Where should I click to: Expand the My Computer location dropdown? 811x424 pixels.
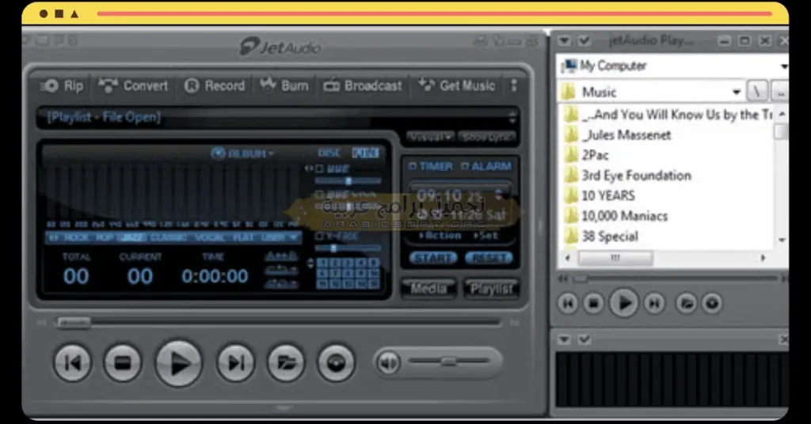coord(783,66)
